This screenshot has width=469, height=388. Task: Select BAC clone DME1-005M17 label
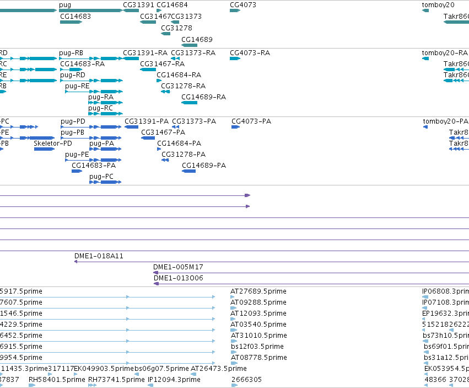click(x=178, y=267)
